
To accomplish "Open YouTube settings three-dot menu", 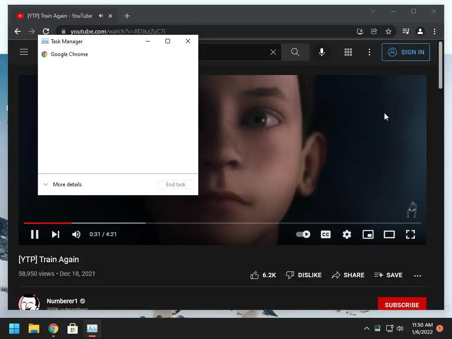I will click(369, 52).
